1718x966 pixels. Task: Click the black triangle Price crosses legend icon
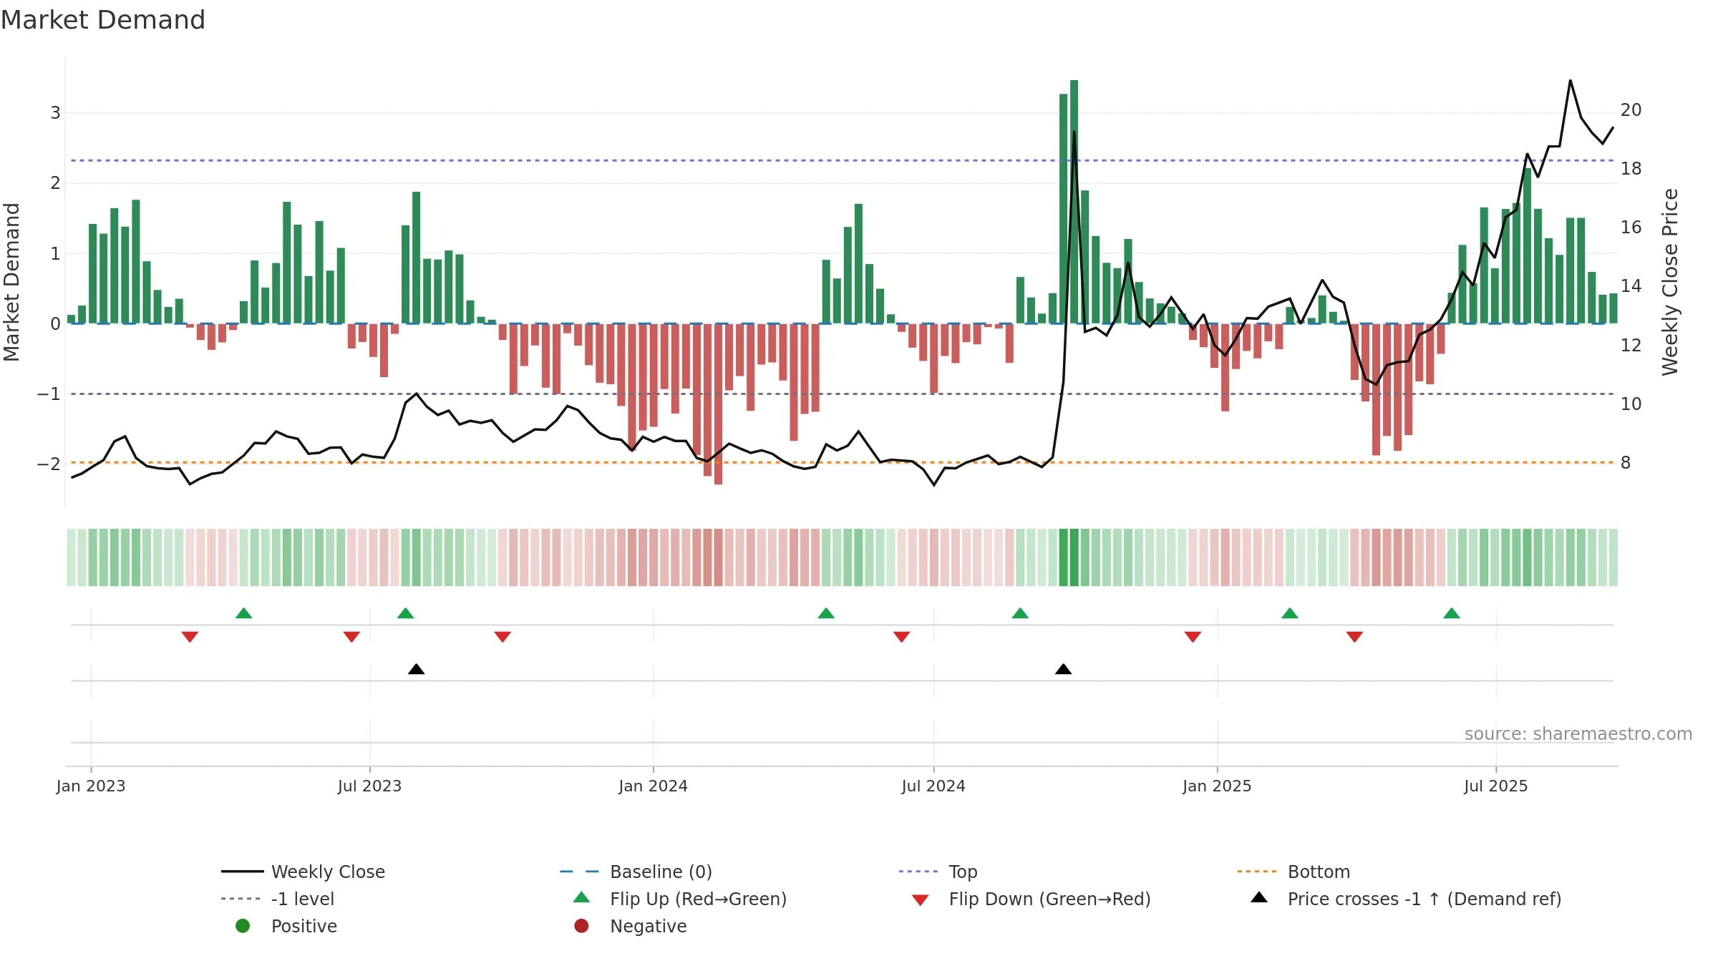pyautogui.click(x=1259, y=897)
